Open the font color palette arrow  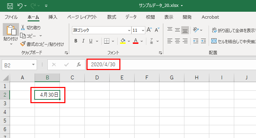coord(141,41)
